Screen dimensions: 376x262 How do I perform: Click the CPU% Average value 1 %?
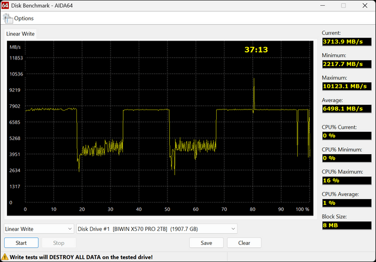tap(347, 203)
